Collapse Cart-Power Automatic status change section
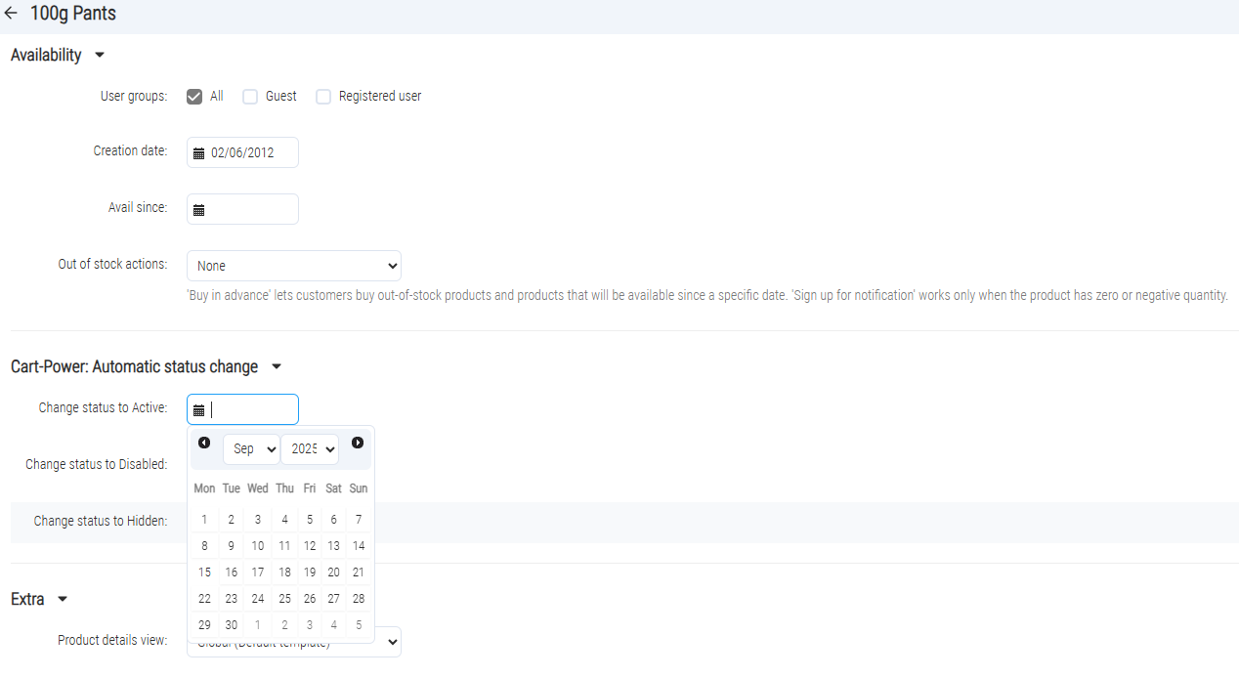Screen dimensions: 1239x678 point(276,367)
